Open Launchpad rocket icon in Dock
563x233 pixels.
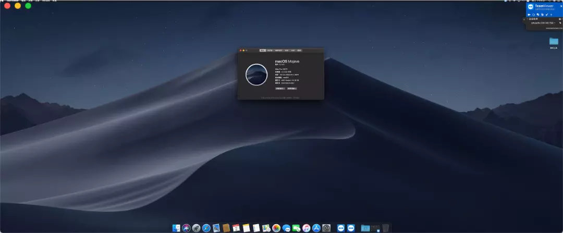pyautogui.click(x=196, y=228)
